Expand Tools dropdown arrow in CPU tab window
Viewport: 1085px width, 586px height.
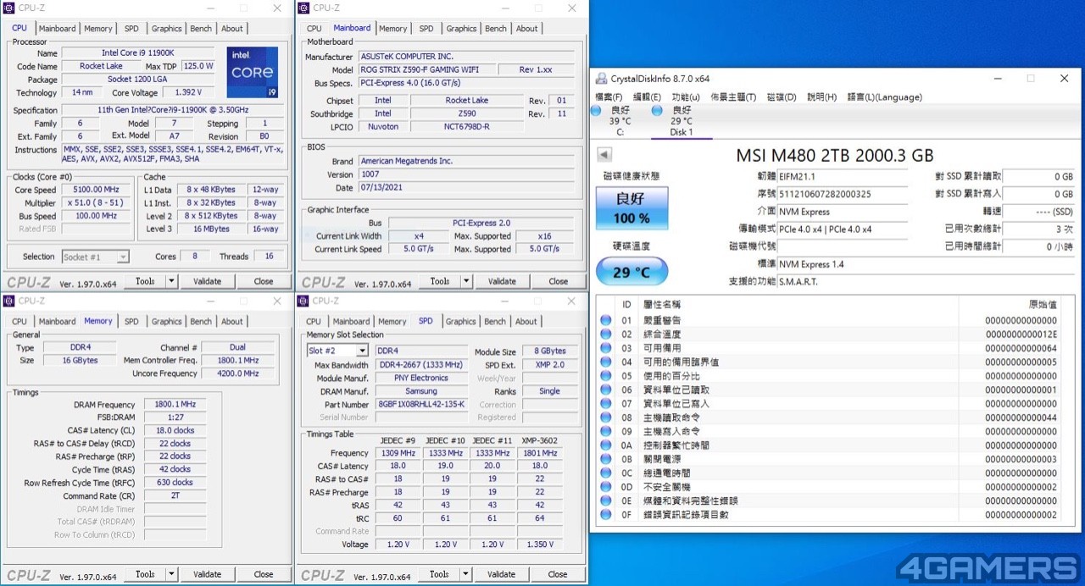click(x=170, y=281)
